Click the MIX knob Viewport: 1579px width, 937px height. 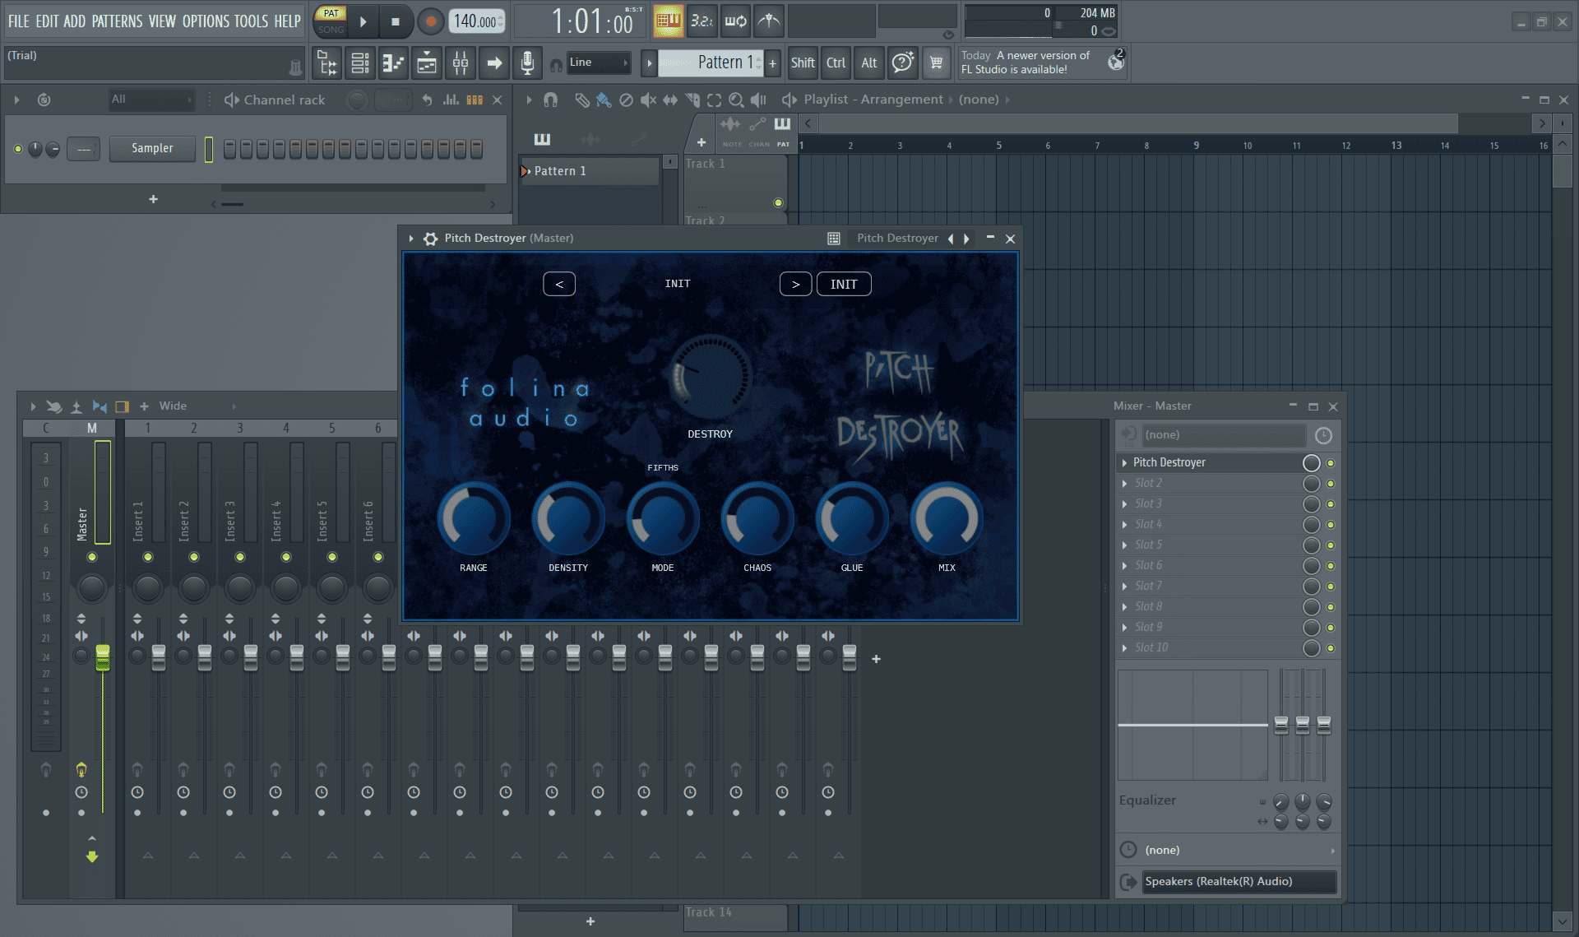(947, 518)
